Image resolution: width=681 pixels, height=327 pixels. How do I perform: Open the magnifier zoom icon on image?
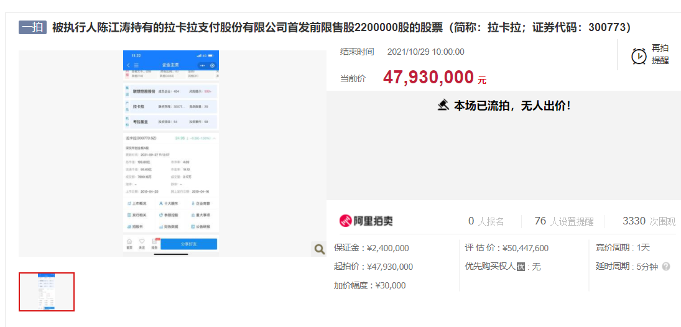tap(319, 249)
